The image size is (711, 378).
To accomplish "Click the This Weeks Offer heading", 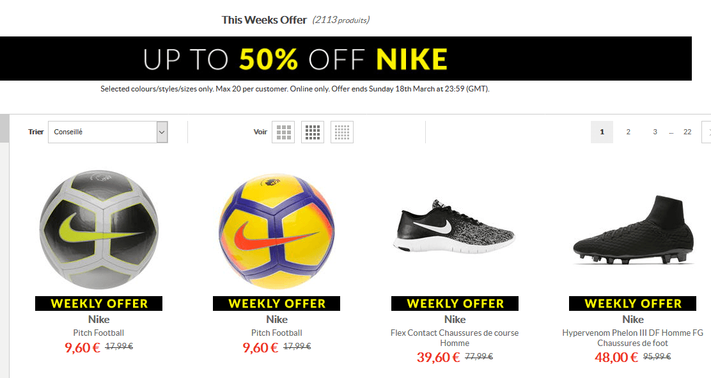I will point(263,19).
